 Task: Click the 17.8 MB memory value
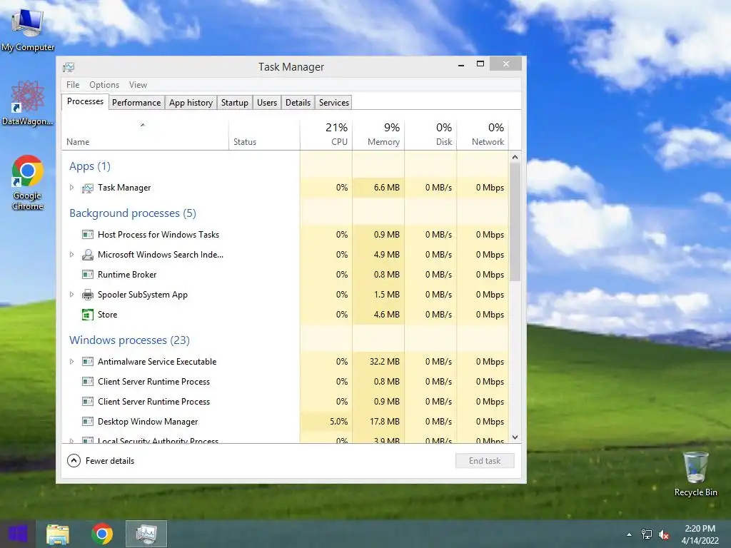click(x=385, y=421)
